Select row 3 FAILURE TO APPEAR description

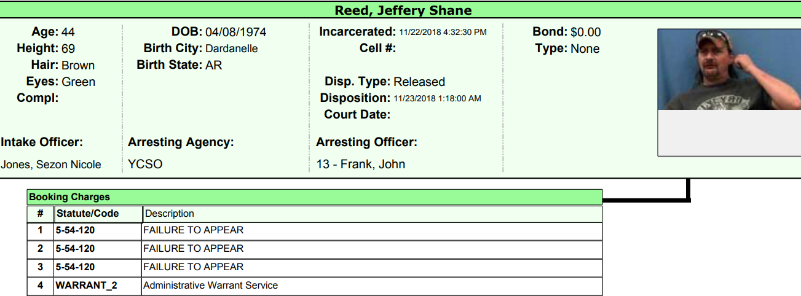(x=193, y=267)
